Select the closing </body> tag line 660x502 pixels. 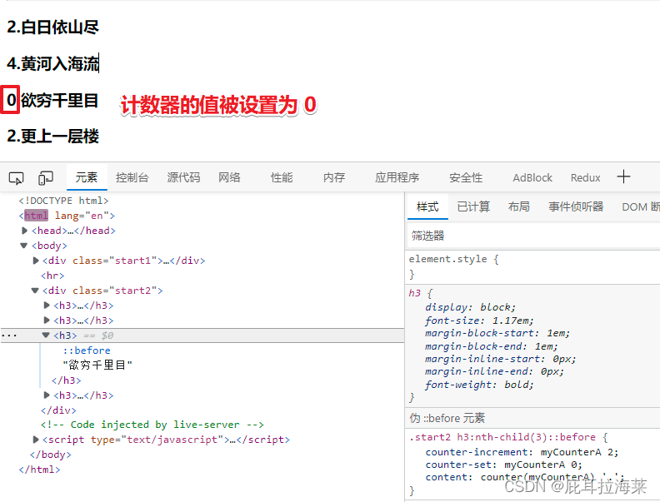pos(51,455)
